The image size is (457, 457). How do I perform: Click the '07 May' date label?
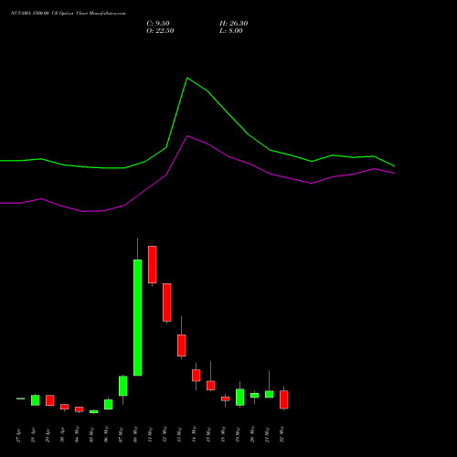click(x=121, y=434)
